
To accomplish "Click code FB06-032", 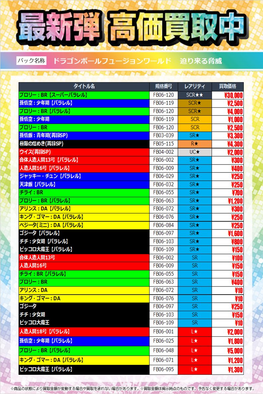I will (164, 184).
